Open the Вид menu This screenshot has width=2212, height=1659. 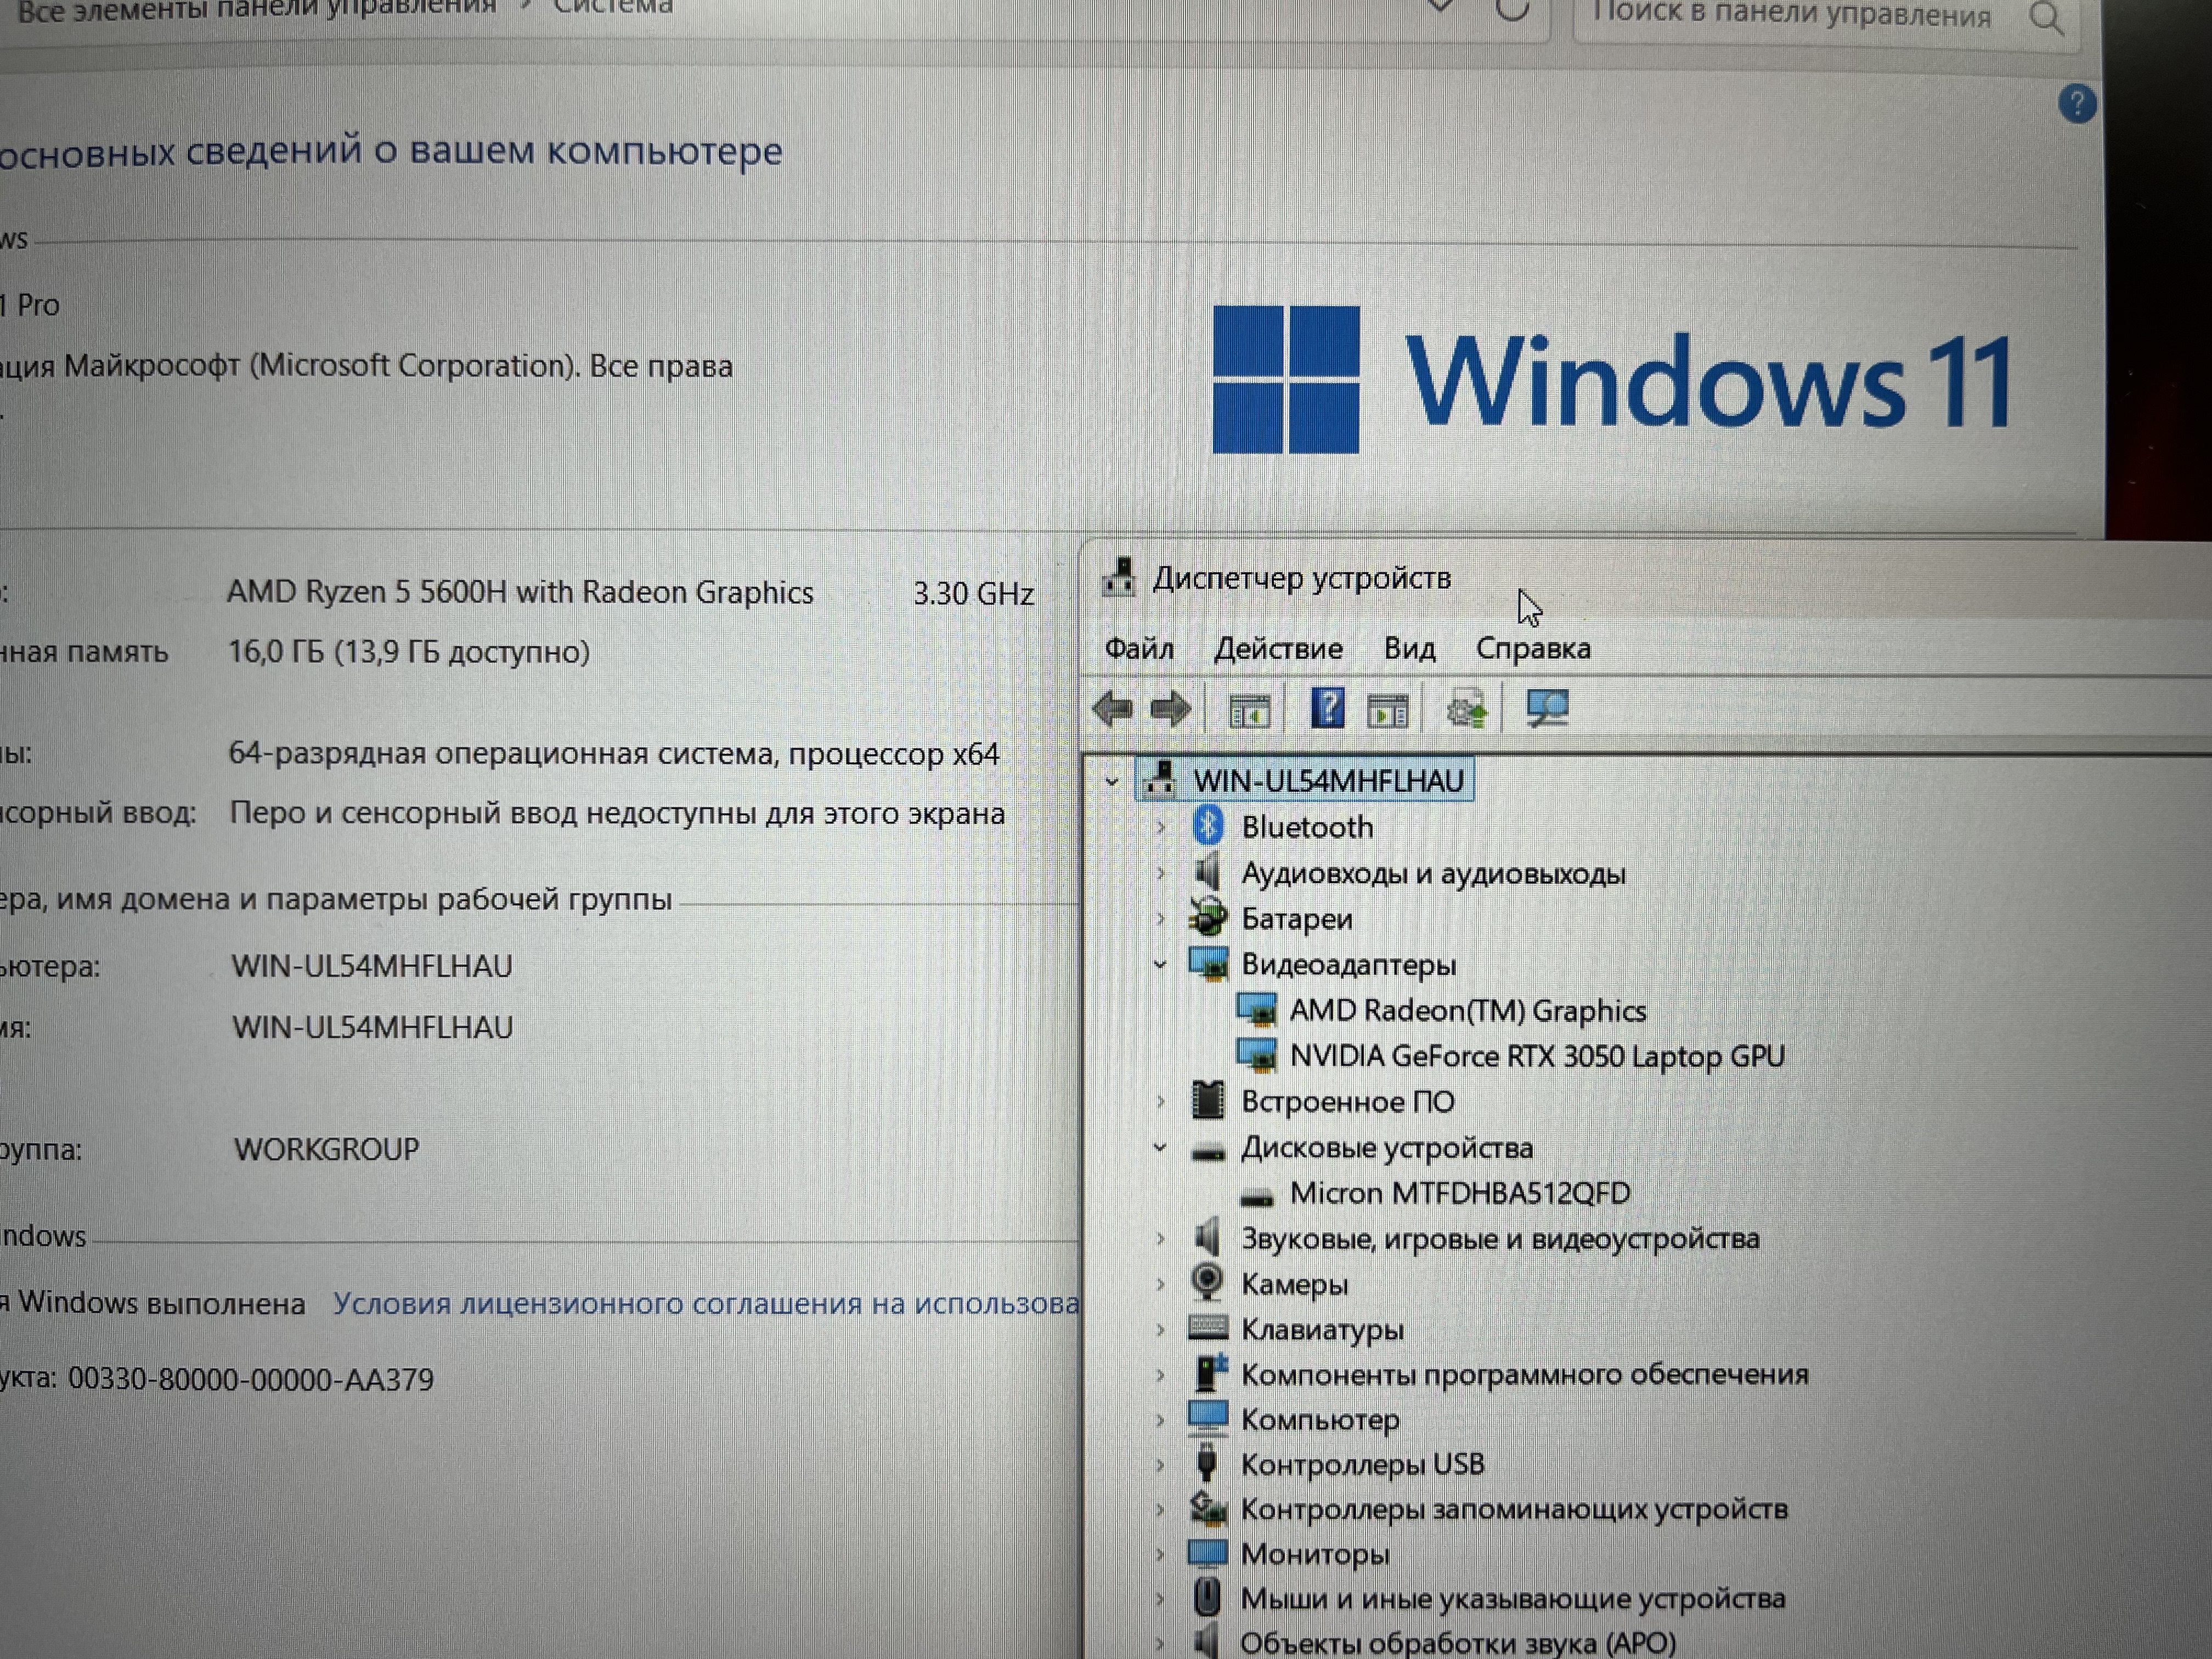coord(1409,649)
